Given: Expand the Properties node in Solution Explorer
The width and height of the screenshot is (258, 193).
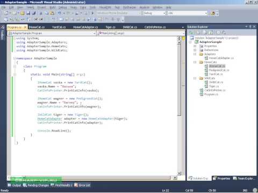Looking at the screenshot, I should coord(195,46).
